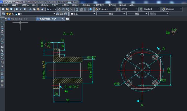This screenshot has height=111, width=187.
Task: Open Print Preview from the toolbar
Action: click(21, 9)
